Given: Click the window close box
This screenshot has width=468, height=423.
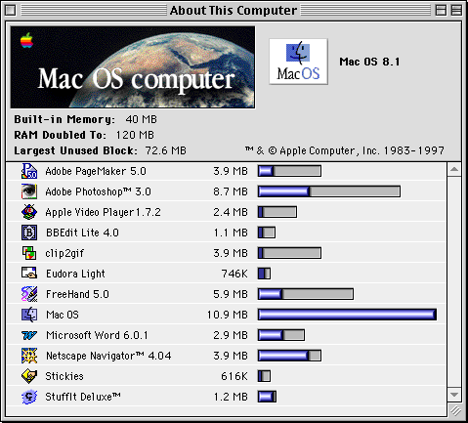Looking at the screenshot, I should coord(10,11).
